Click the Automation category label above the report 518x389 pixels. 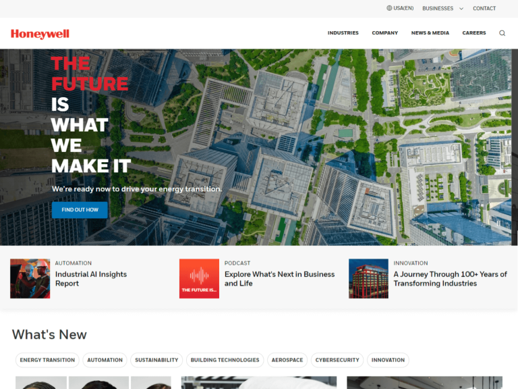pyautogui.click(x=74, y=263)
